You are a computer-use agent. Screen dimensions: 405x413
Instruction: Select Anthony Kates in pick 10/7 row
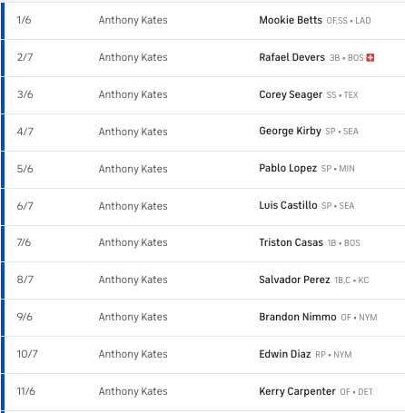pos(133,354)
